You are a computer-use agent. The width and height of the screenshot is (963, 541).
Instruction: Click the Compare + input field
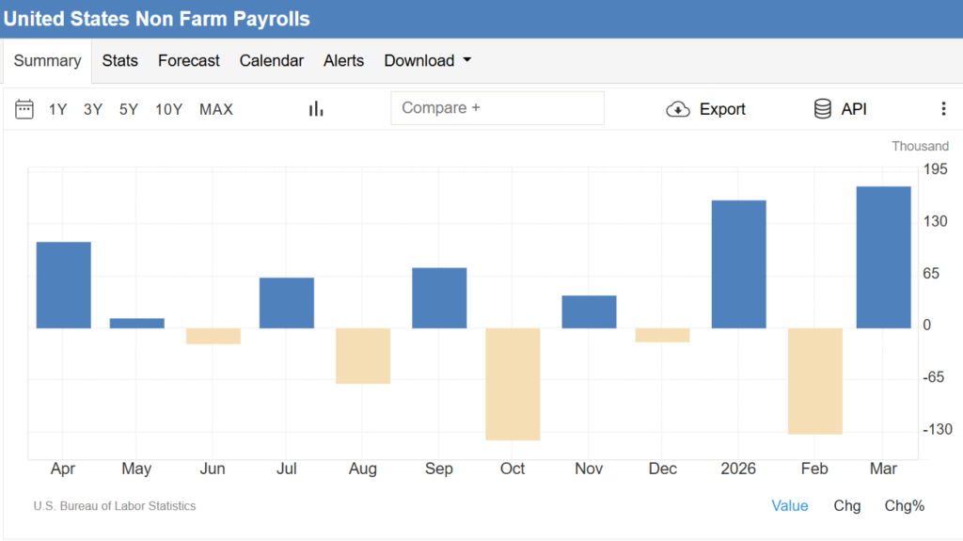coord(497,108)
